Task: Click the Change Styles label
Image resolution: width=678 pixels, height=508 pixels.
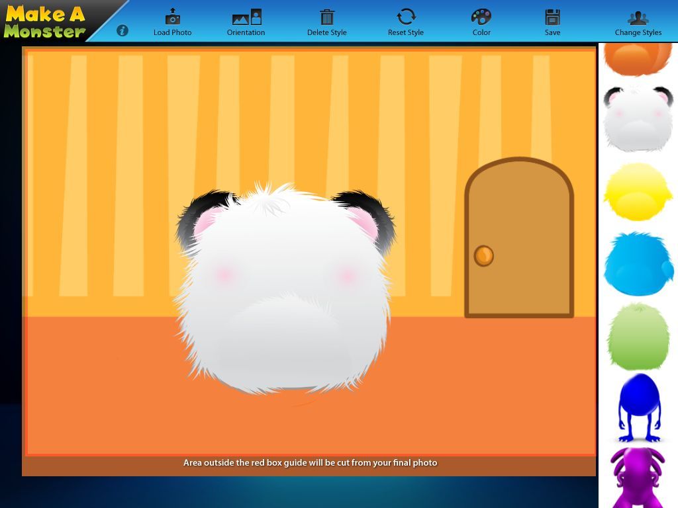Action: click(638, 32)
